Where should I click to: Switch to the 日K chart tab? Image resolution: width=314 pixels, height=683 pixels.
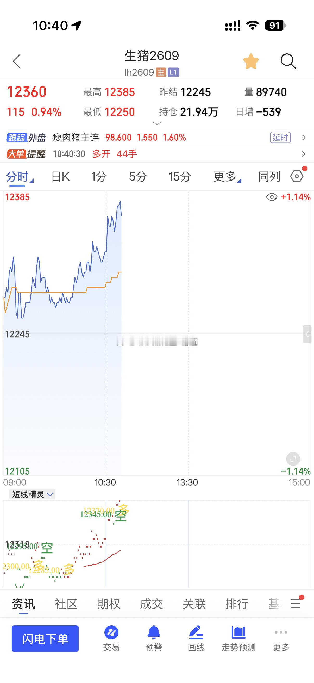click(x=60, y=177)
